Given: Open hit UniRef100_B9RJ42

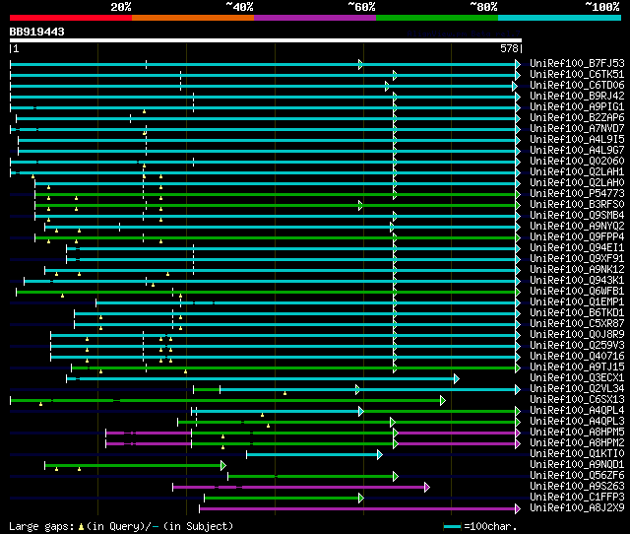Looking at the screenshot, I should [577, 97].
